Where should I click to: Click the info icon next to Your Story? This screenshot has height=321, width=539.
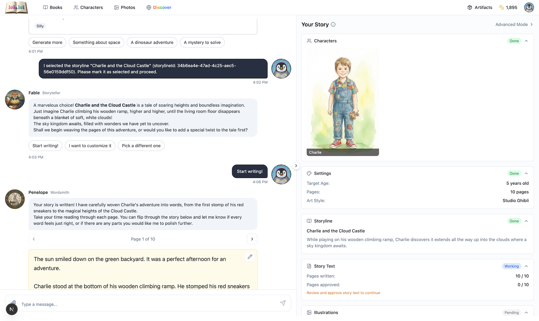coord(333,24)
